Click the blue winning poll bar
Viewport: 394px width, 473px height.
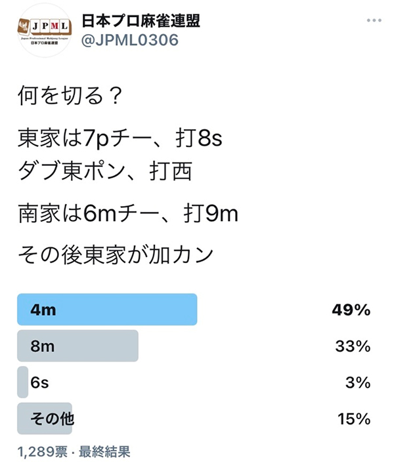[x=107, y=310]
